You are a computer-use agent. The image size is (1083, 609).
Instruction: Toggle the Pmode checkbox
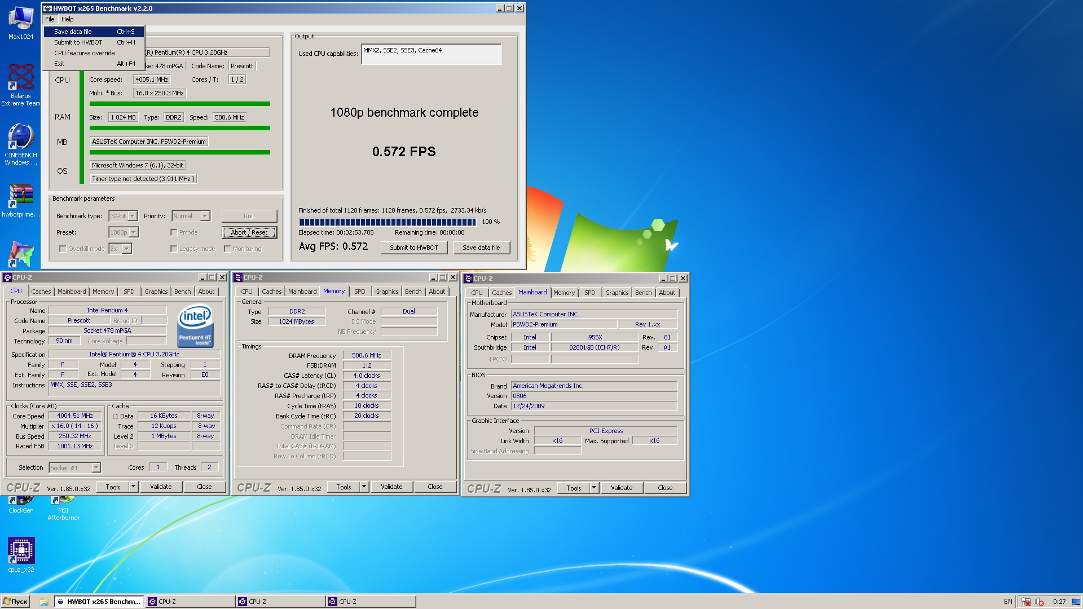pos(174,232)
